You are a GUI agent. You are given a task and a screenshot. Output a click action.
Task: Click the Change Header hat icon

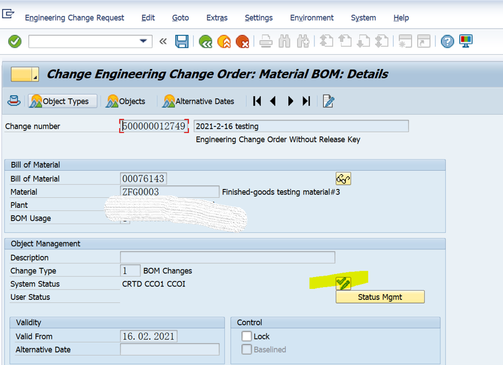pos(14,101)
